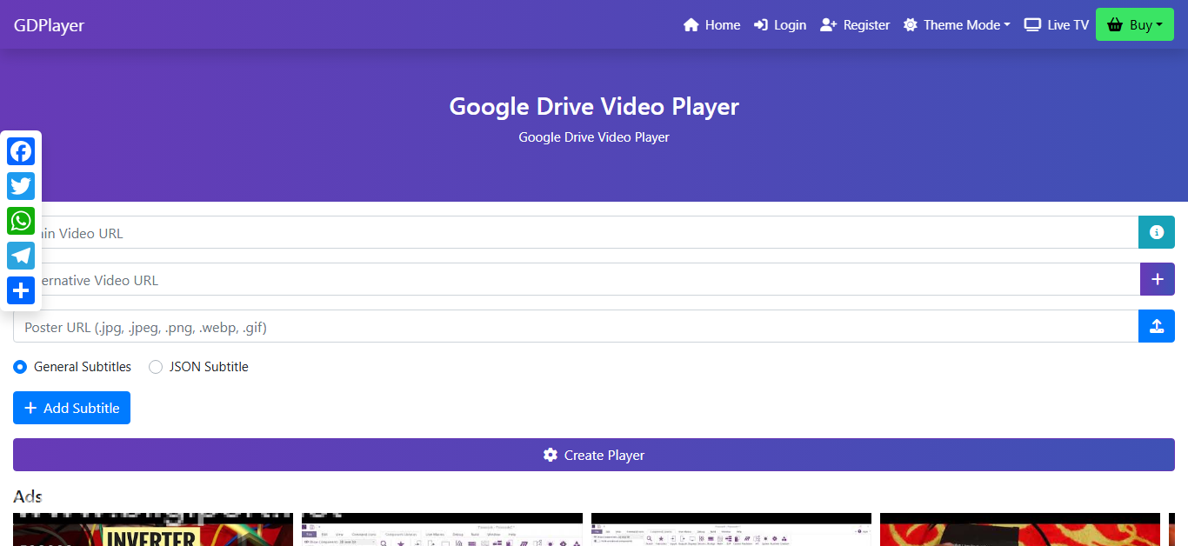The image size is (1188, 546).
Task: Share page on Twitter
Action: point(21,186)
